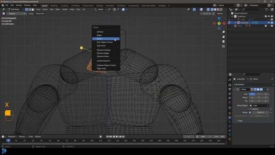Click green Y axis on navigation gizmo
275x155 pixels.
coord(219,23)
